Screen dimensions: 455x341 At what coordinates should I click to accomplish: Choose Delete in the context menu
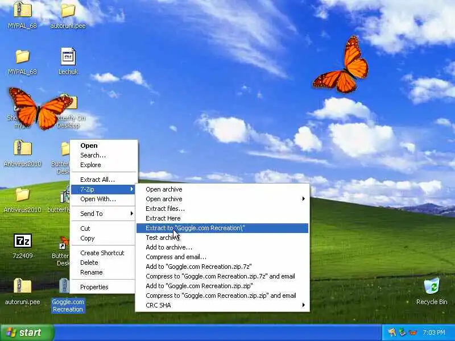[x=104, y=263]
